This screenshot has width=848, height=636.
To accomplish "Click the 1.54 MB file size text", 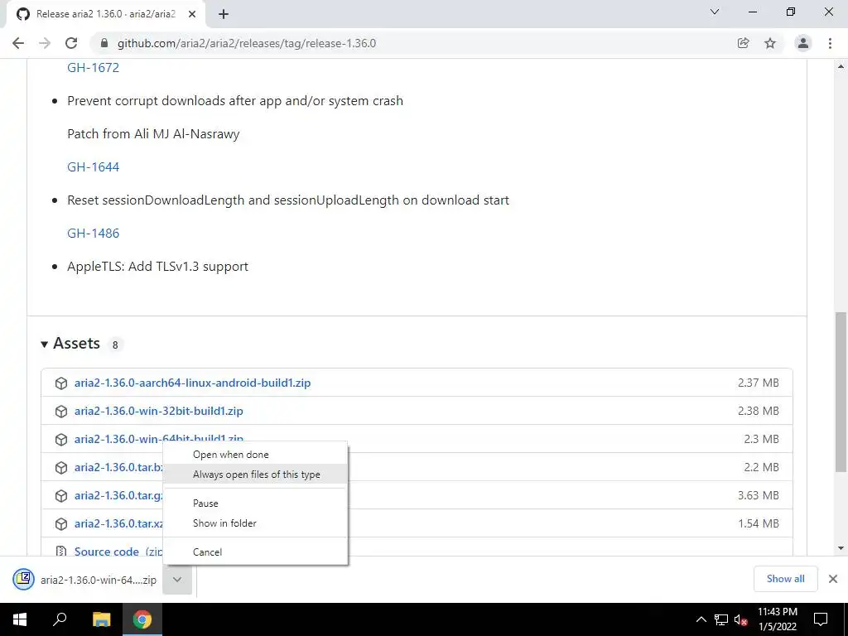I will coord(759,523).
